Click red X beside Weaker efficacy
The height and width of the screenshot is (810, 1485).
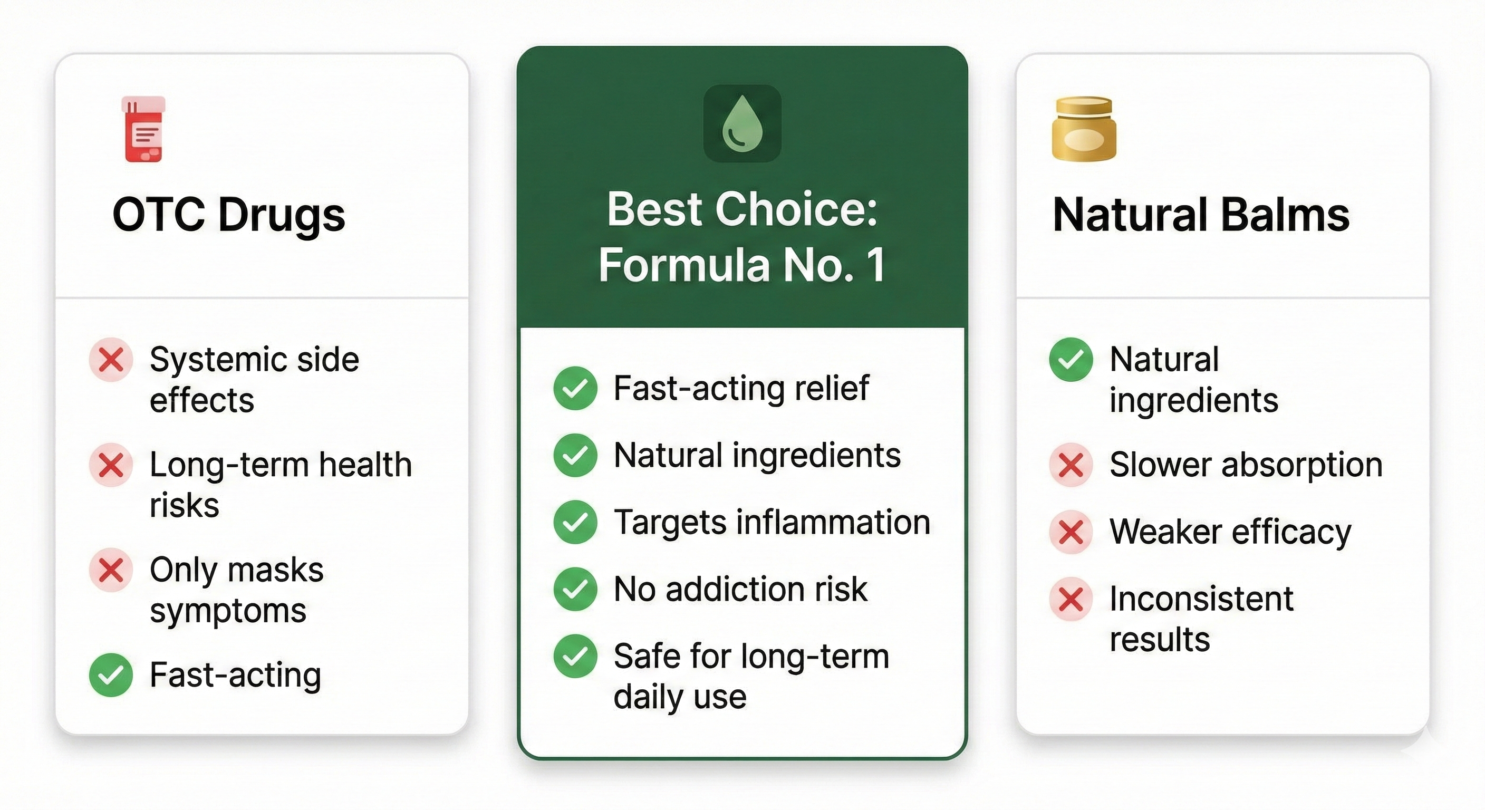coord(1071,532)
